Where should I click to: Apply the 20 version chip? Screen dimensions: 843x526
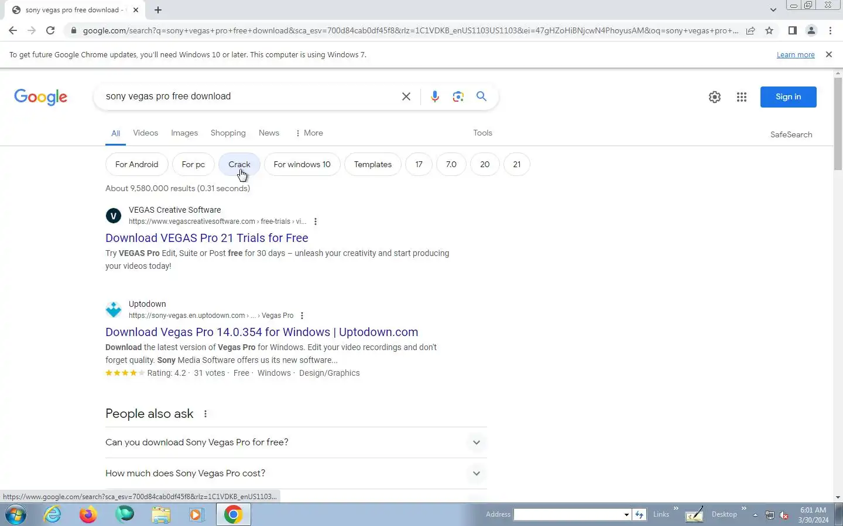(485, 164)
